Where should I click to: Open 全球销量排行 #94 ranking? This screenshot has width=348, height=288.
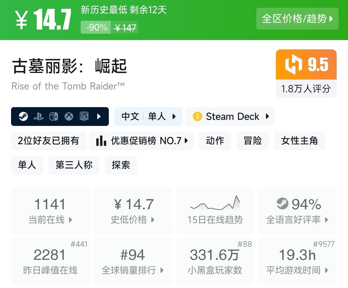[133, 261]
